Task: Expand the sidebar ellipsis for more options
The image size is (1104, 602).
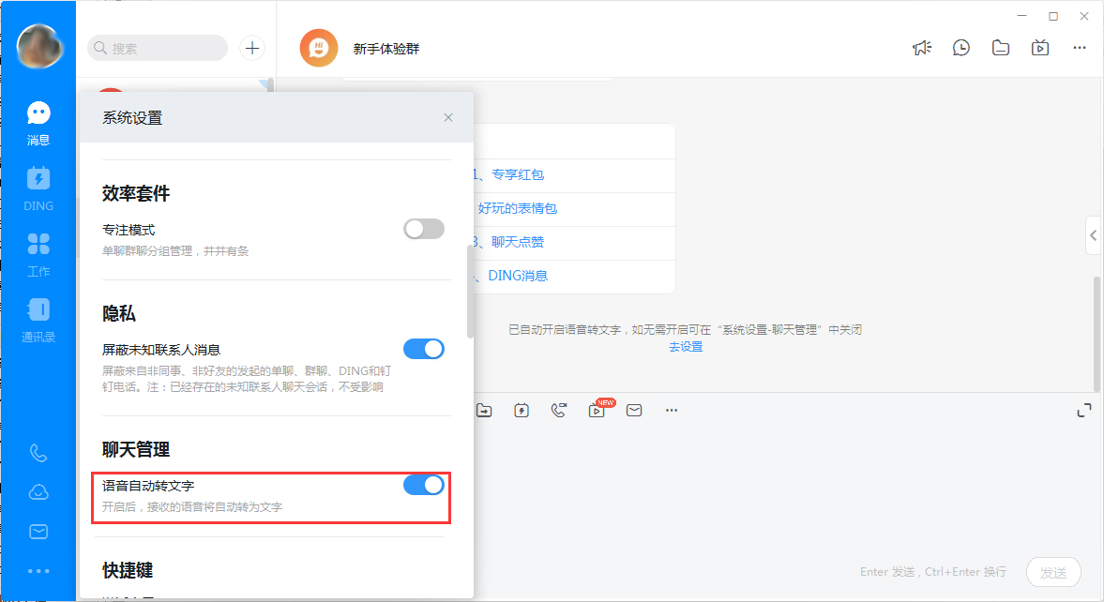Action: (x=38, y=570)
